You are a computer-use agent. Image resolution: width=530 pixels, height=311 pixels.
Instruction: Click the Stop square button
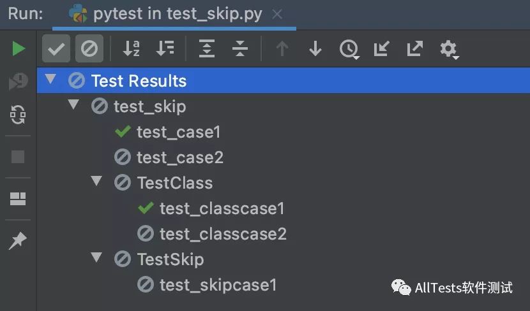18,157
